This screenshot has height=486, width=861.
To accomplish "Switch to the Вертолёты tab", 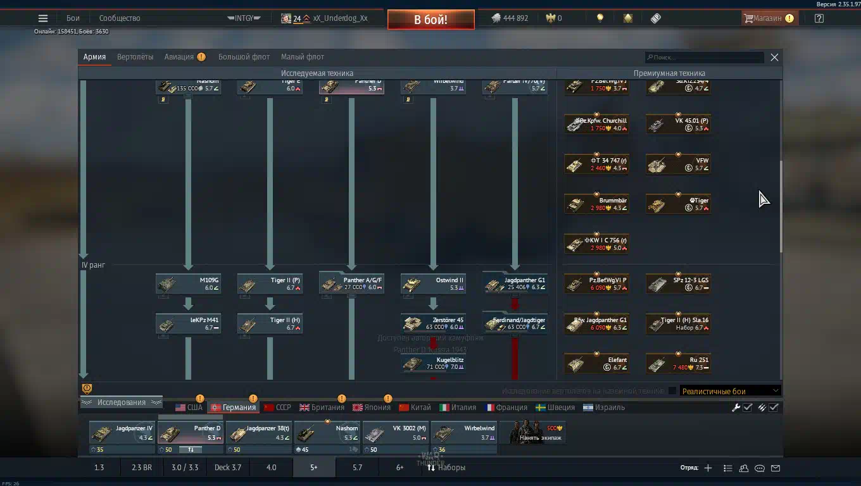I will click(135, 57).
